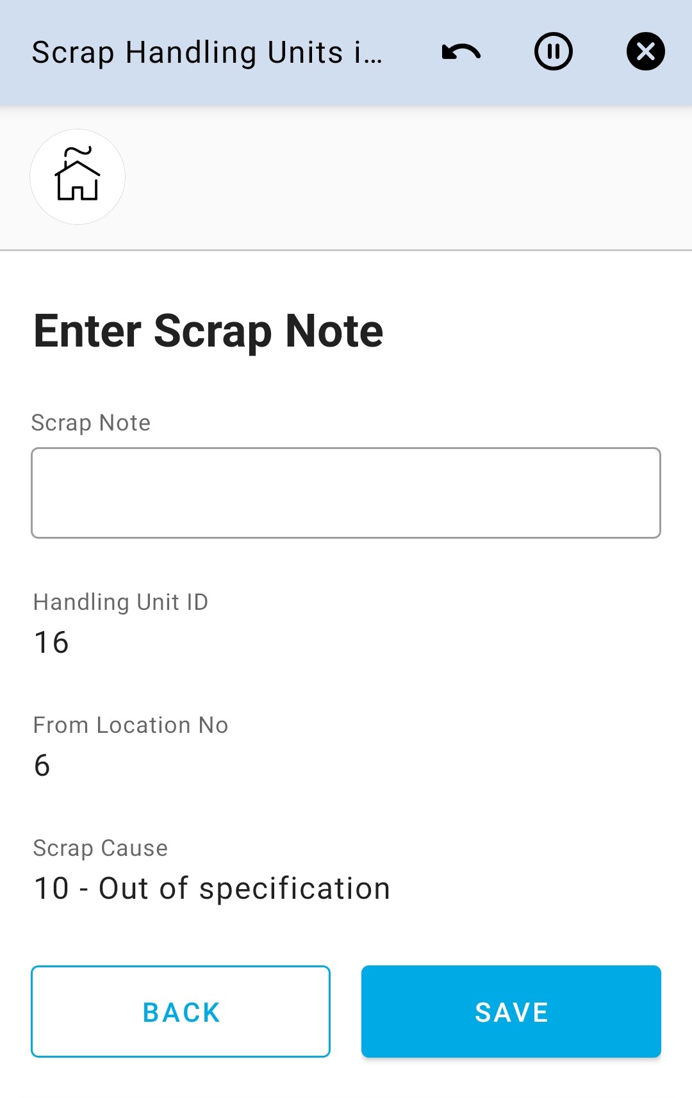Click the undo arrow in the header
This screenshot has width=692, height=1098.
point(461,52)
